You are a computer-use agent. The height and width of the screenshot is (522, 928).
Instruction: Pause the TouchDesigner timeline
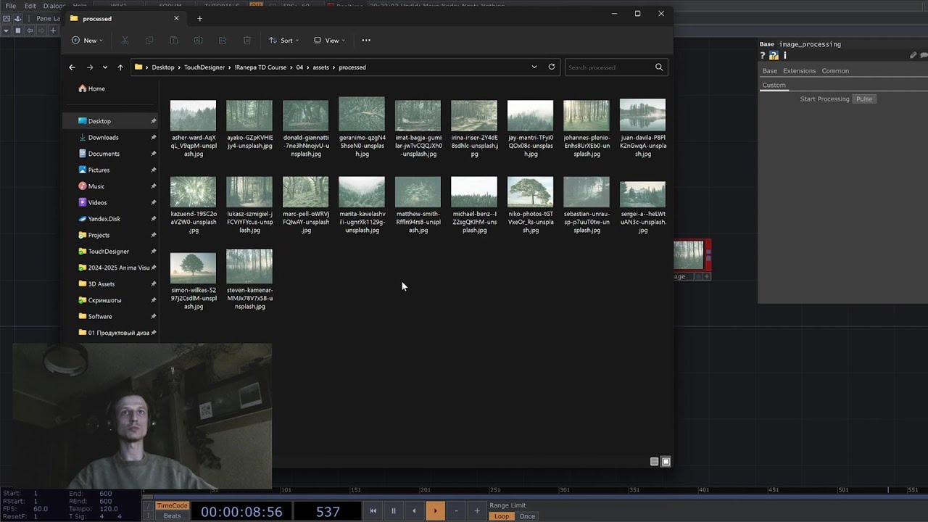pos(394,511)
